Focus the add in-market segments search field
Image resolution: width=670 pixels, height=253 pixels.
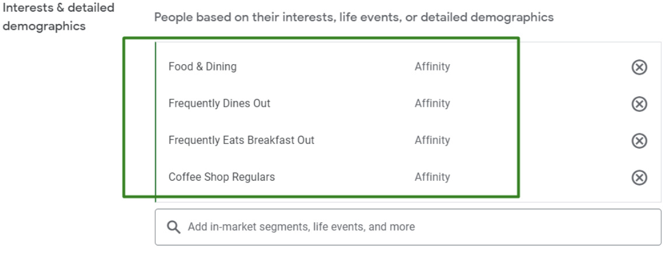click(407, 227)
